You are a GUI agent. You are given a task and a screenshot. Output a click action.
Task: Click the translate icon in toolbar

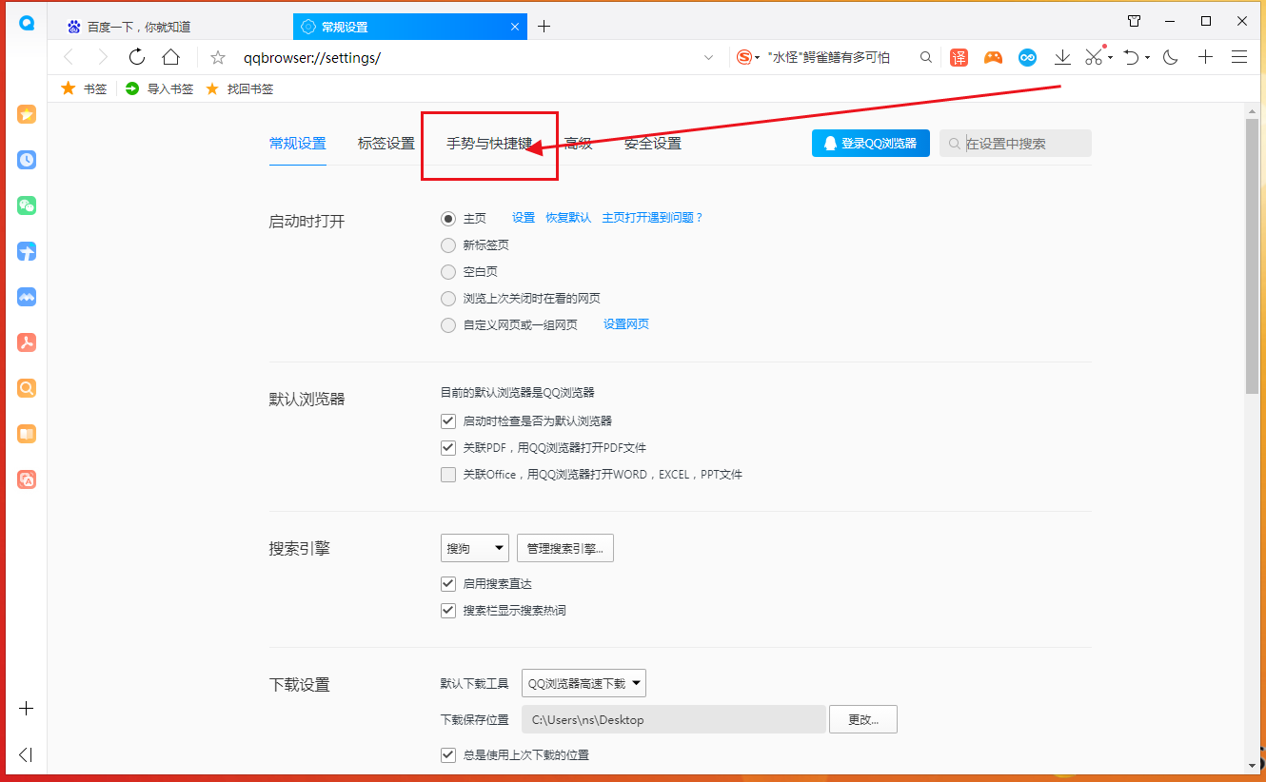(x=959, y=57)
